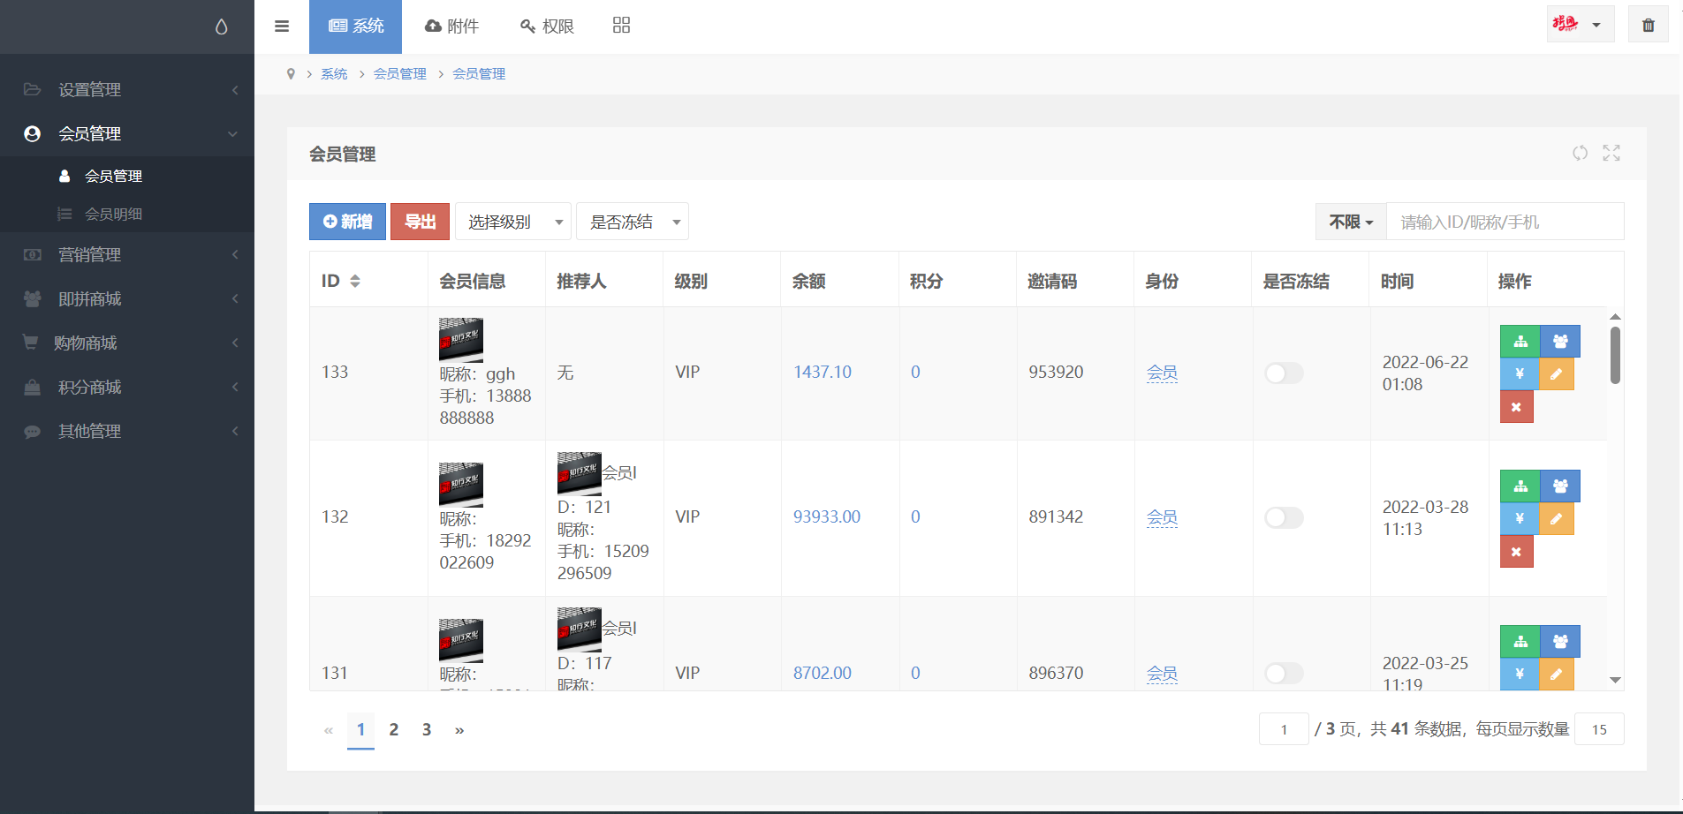Click the yen balance icon for member 132
The width and height of the screenshot is (1683, 814).
coord(1520,519)
